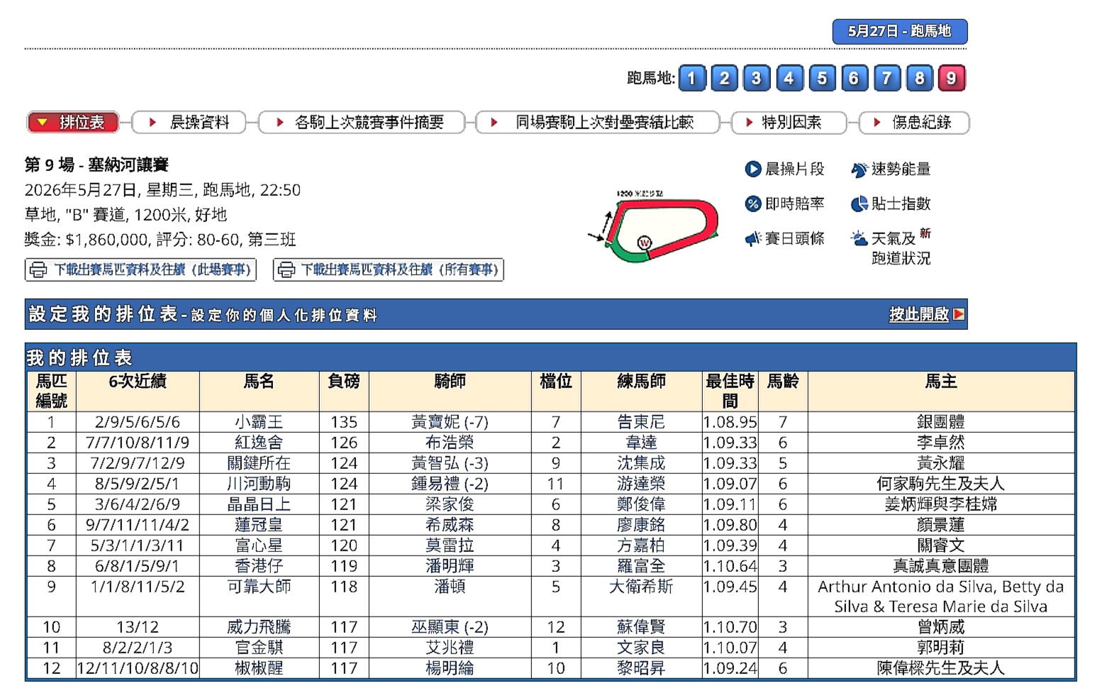Select the highlighted race 9 button
The image size is (1112, 691).
click(x=952, y=78)
